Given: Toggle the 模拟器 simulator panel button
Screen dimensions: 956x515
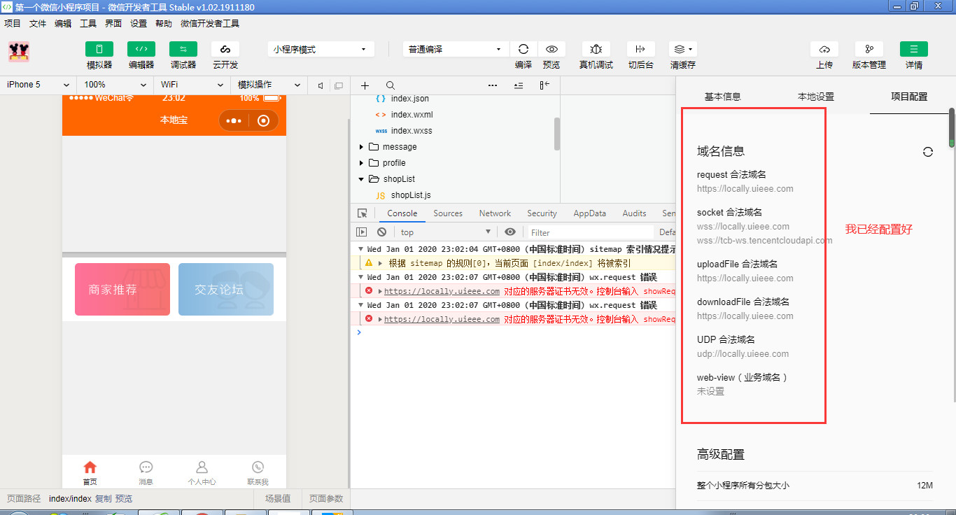Looking at the screenshot, I should point(99,49).
